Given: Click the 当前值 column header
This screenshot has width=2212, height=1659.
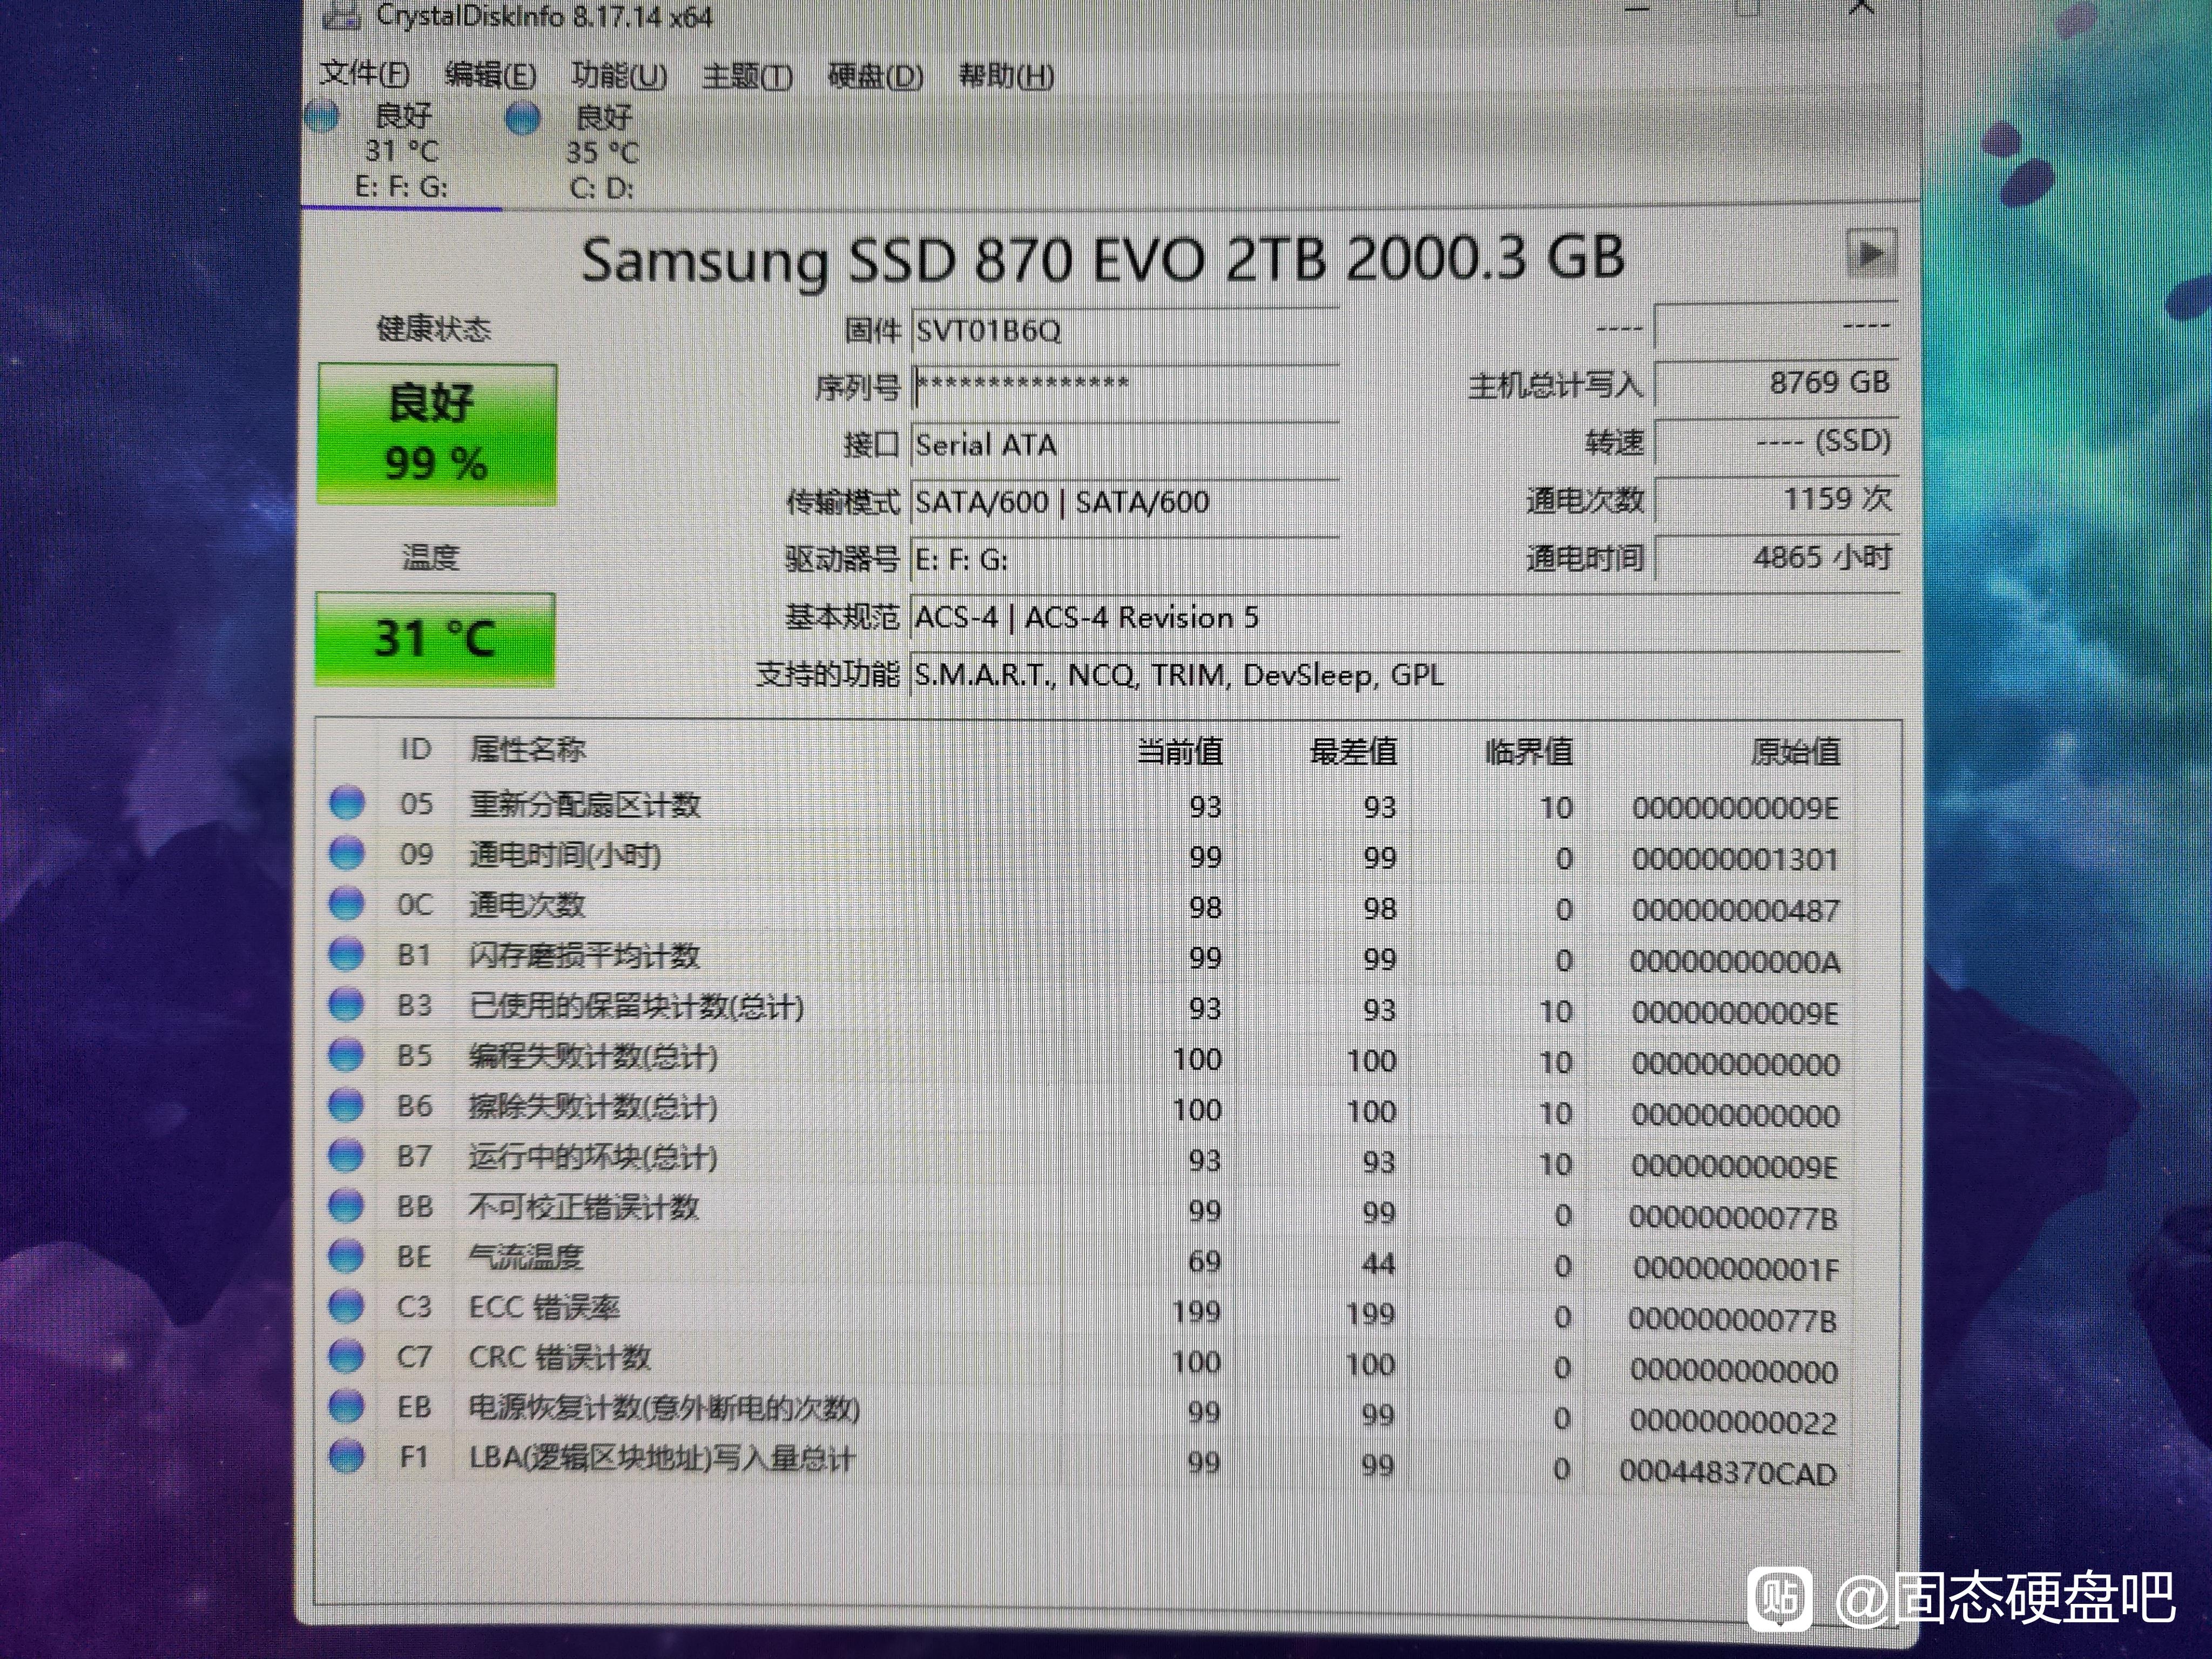Looking at the screenshot, I should click(x=1180, y=751).
